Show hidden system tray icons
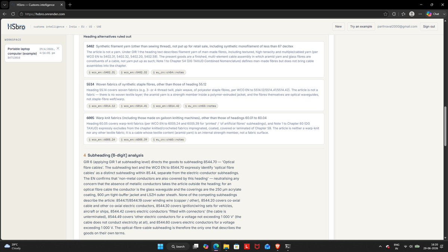The width and height of the screenshot is (448, 252). coord(380,246)
